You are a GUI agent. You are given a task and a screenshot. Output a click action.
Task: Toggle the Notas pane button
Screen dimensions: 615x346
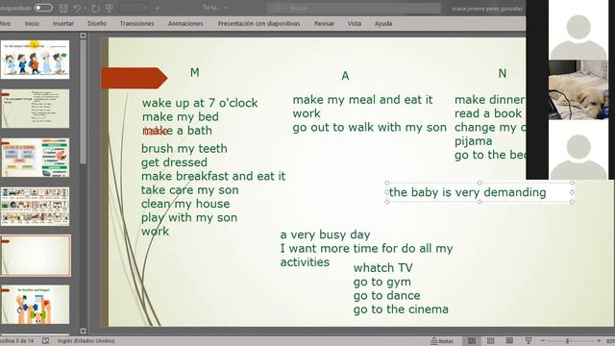coord(442,341)
